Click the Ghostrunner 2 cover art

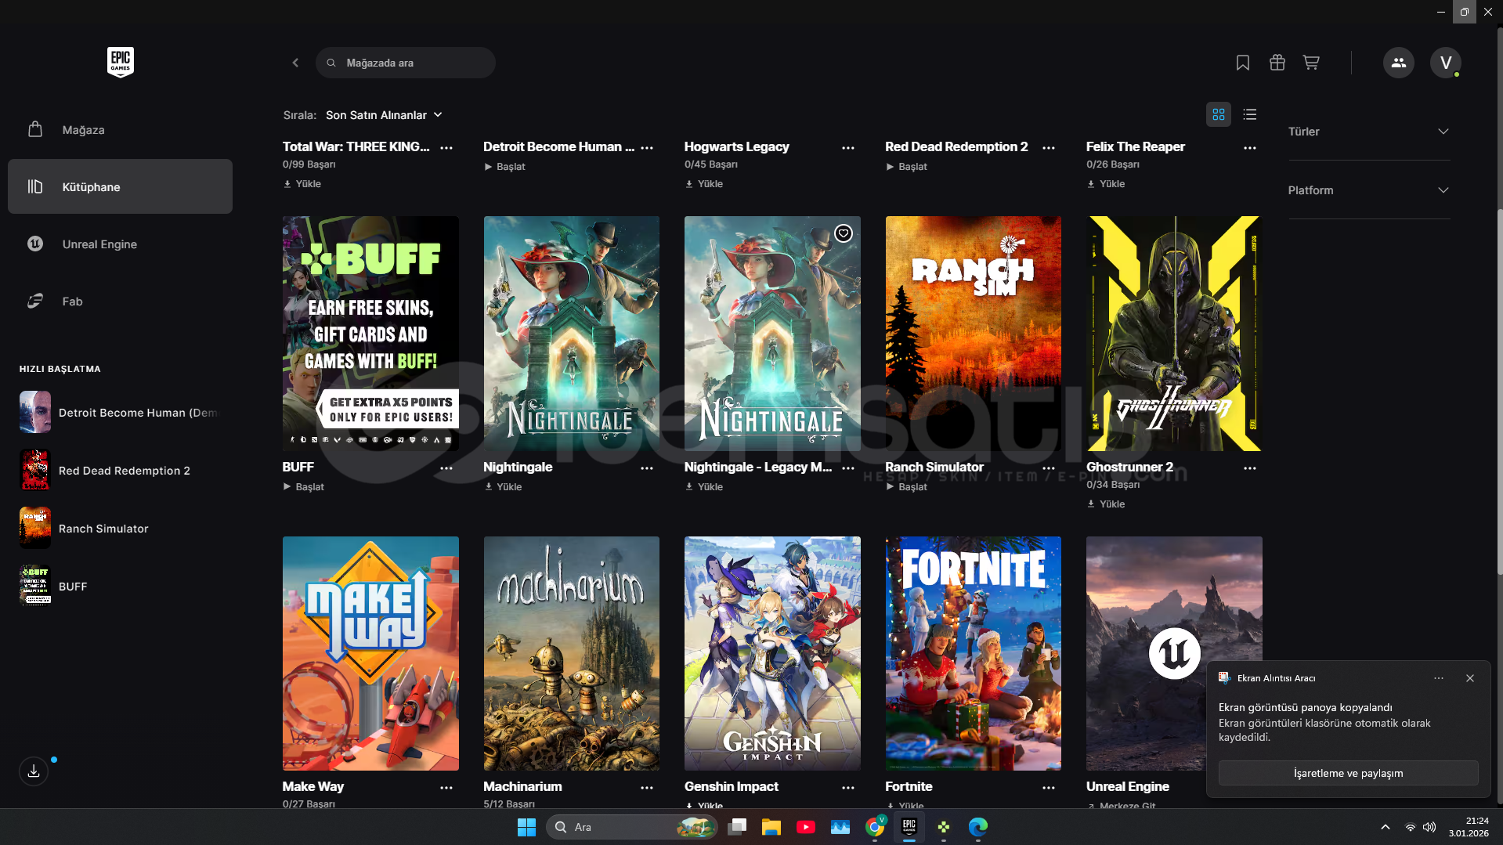(1174, 334)
